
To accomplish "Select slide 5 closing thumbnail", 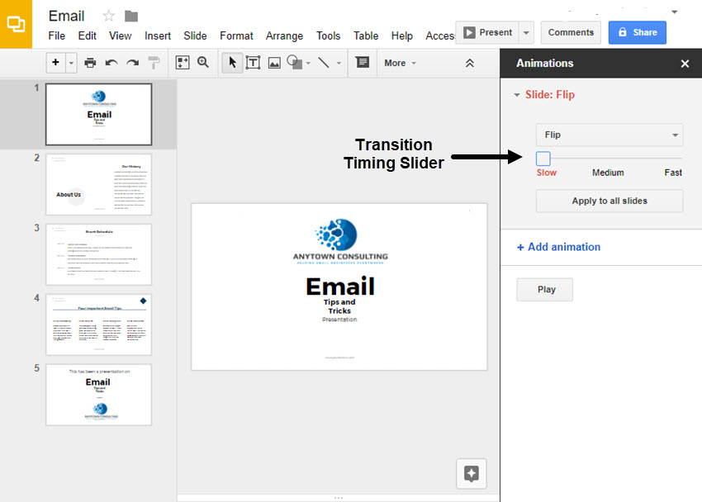I will [98, 395].
